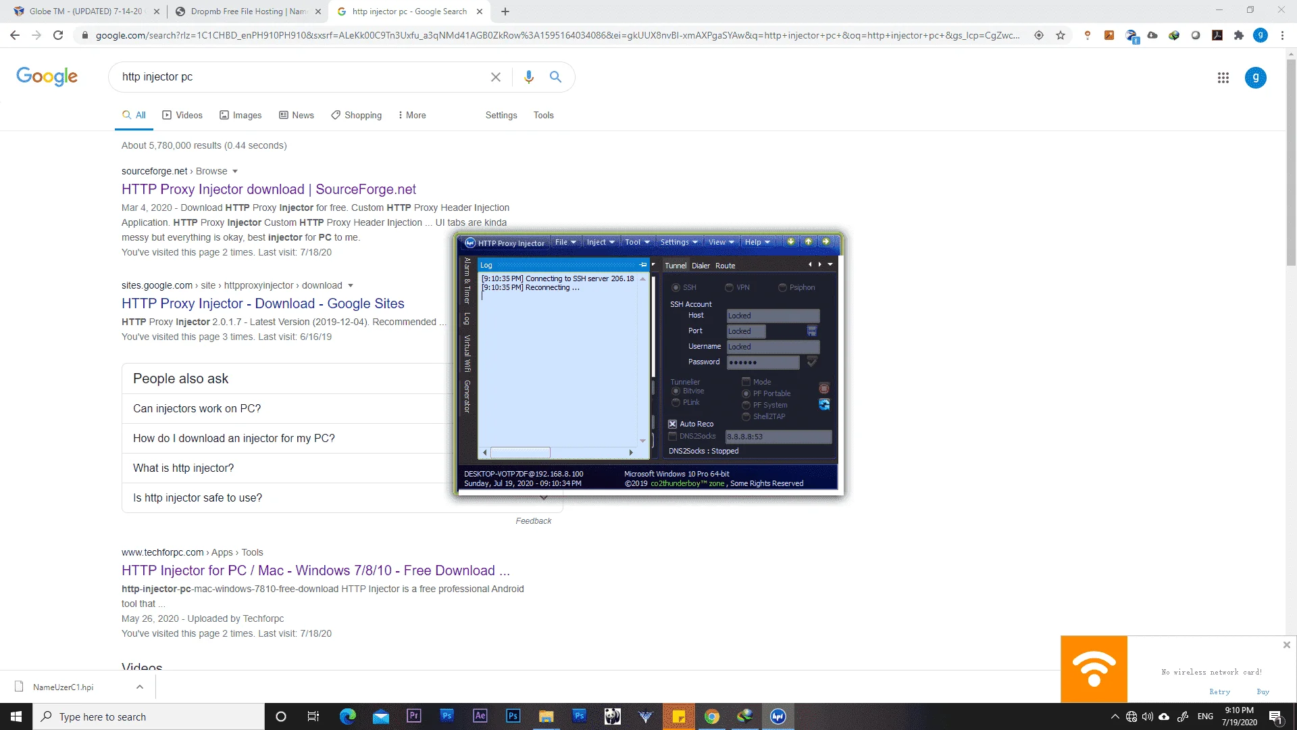Reload the page in Chrome
Image resolution: width=1297 pixels, height=730 pixels.
coord(58,35)
